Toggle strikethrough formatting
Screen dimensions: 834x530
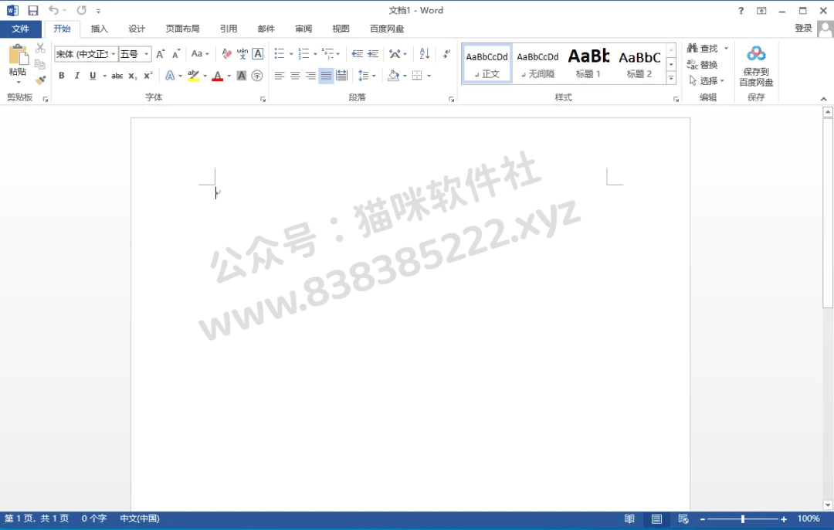click(117, 76)
